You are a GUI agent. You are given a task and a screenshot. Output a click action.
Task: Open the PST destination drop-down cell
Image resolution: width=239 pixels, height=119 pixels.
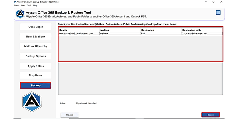pyautogui.click(x=161, y=34)
